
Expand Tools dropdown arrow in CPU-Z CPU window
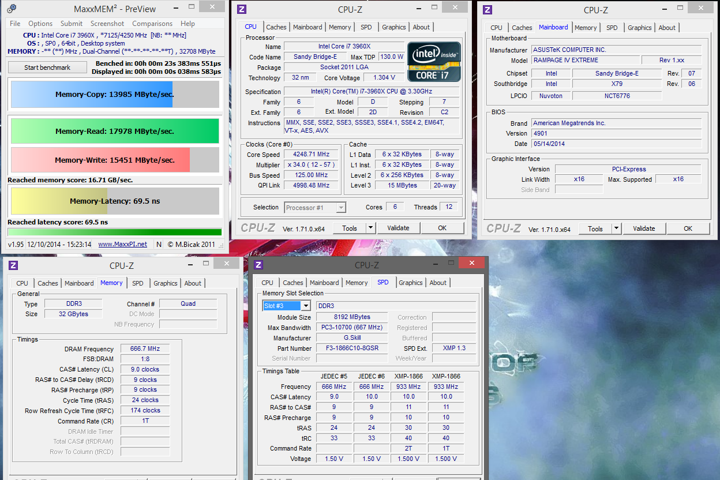tap(370, 228)
